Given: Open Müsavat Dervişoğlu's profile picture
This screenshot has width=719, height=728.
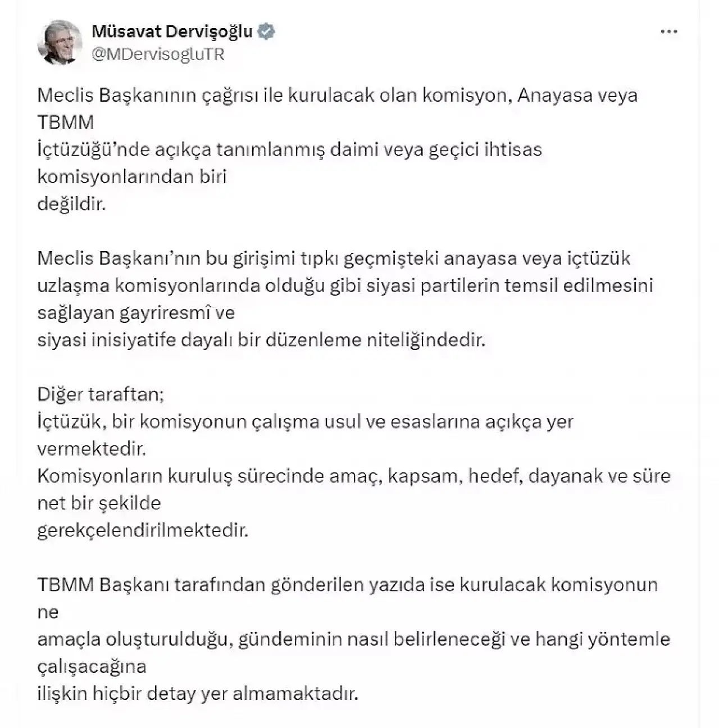Looking at the screenshot, I should [x=60, y=42].
